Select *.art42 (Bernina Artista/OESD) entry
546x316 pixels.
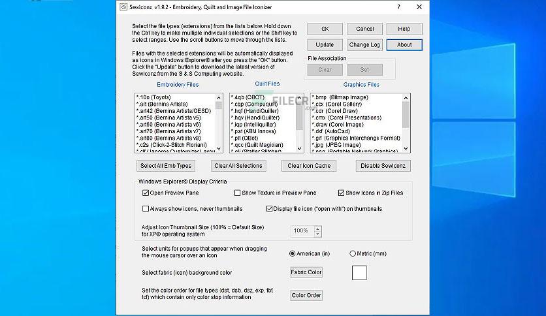point(175,111)
